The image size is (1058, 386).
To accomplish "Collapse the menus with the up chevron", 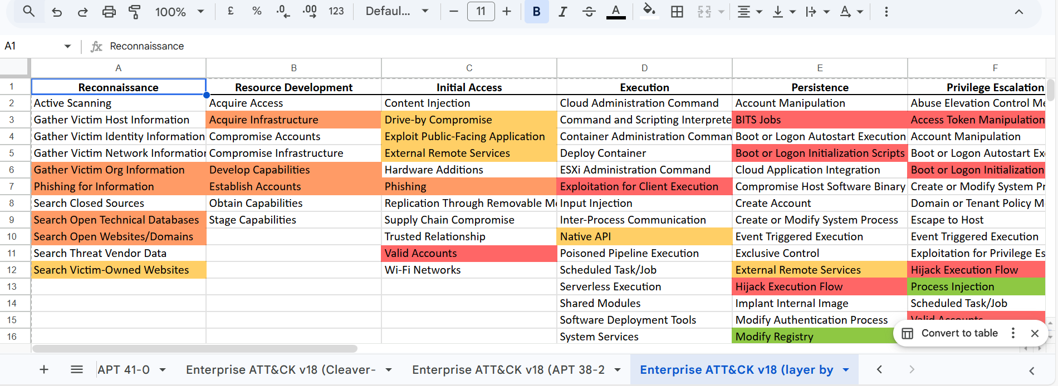I will coord(1019,12).
